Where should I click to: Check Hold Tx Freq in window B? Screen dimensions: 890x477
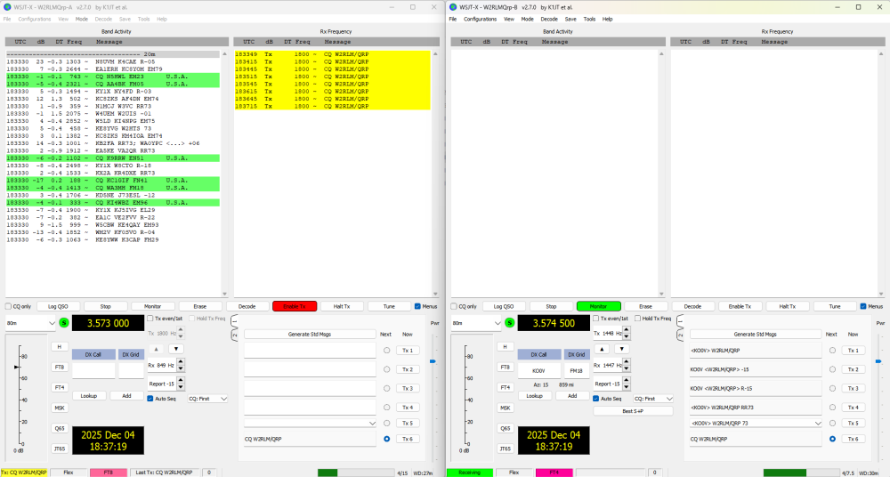coord(638,319)
